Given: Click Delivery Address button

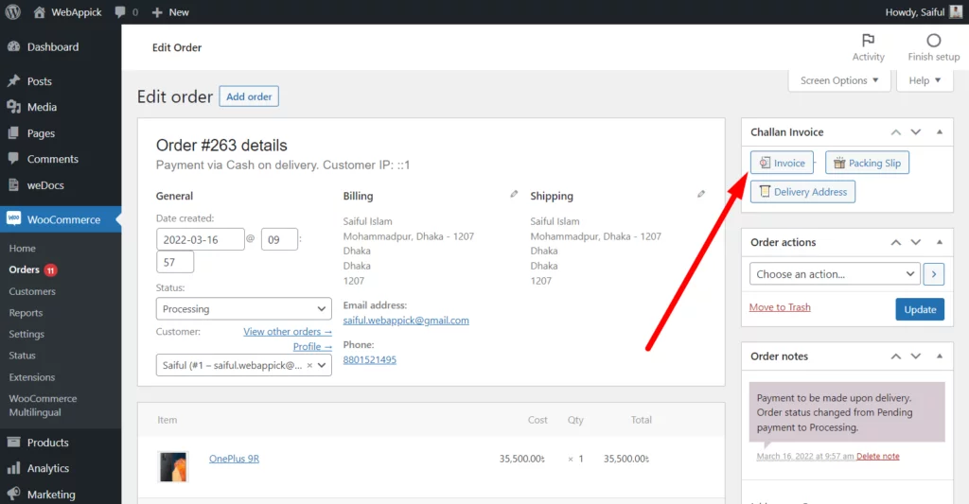Looking at the screenshot, I should click(x=802, y=191).
